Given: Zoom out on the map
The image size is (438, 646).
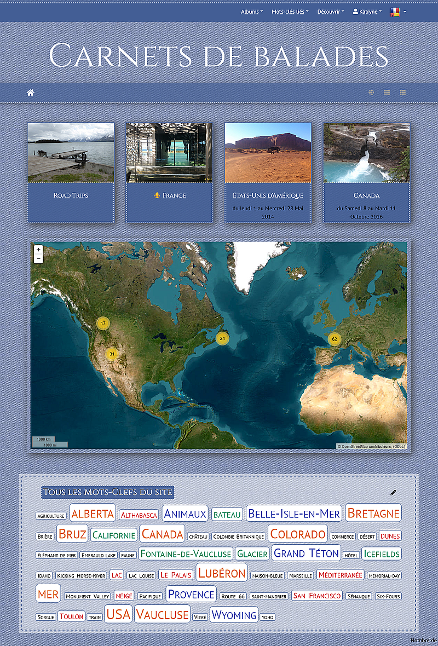Looking at the screenshot, I should pos(38,259).
